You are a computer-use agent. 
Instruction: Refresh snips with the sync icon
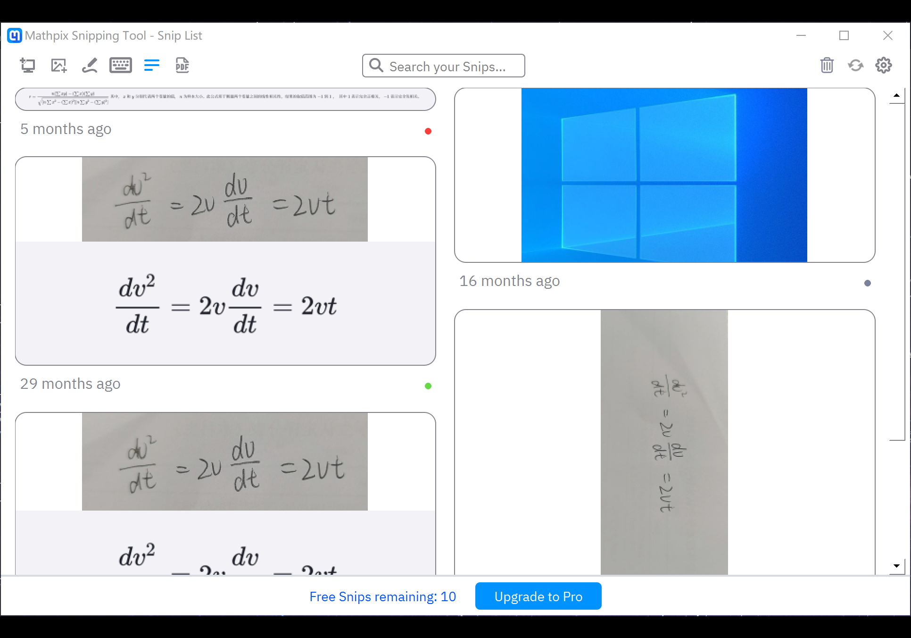855,65
